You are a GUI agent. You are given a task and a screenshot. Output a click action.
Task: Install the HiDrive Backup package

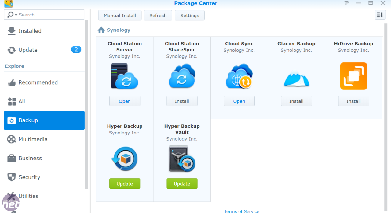pos(354,101)
